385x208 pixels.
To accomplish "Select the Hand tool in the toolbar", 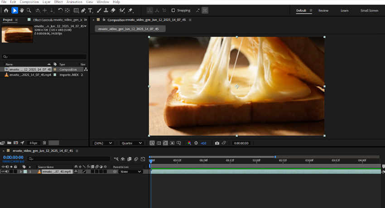I will pos(22,10).
